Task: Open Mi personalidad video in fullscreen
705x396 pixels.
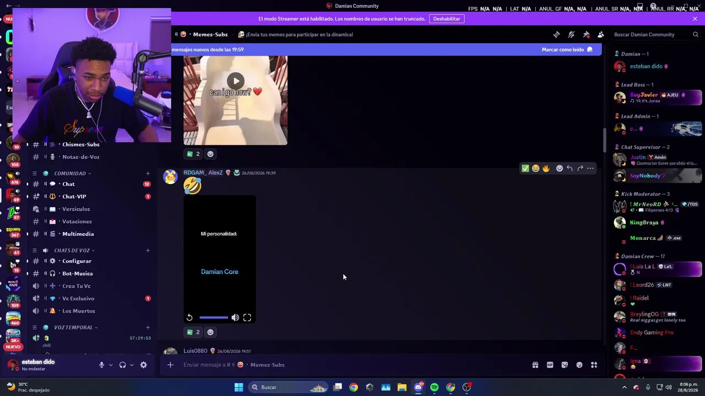Action: [247, 317]
